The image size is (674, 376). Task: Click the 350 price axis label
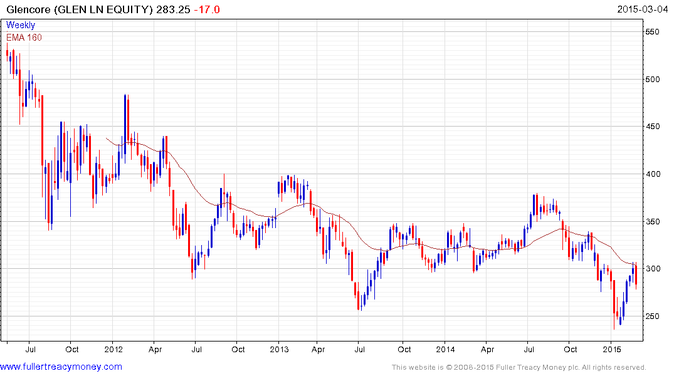(653, 221)
